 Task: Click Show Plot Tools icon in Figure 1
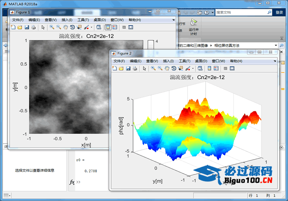coord(131,27)
